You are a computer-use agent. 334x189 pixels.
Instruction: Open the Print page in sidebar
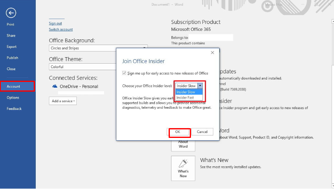(11, 24)
